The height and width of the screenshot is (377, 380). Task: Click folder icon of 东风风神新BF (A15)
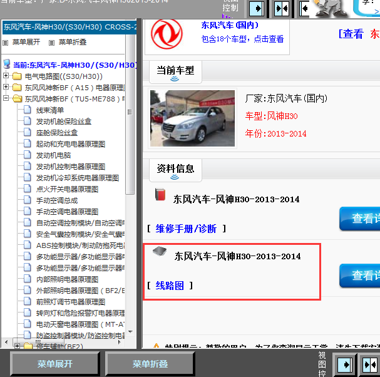click(x=17, y=87)
